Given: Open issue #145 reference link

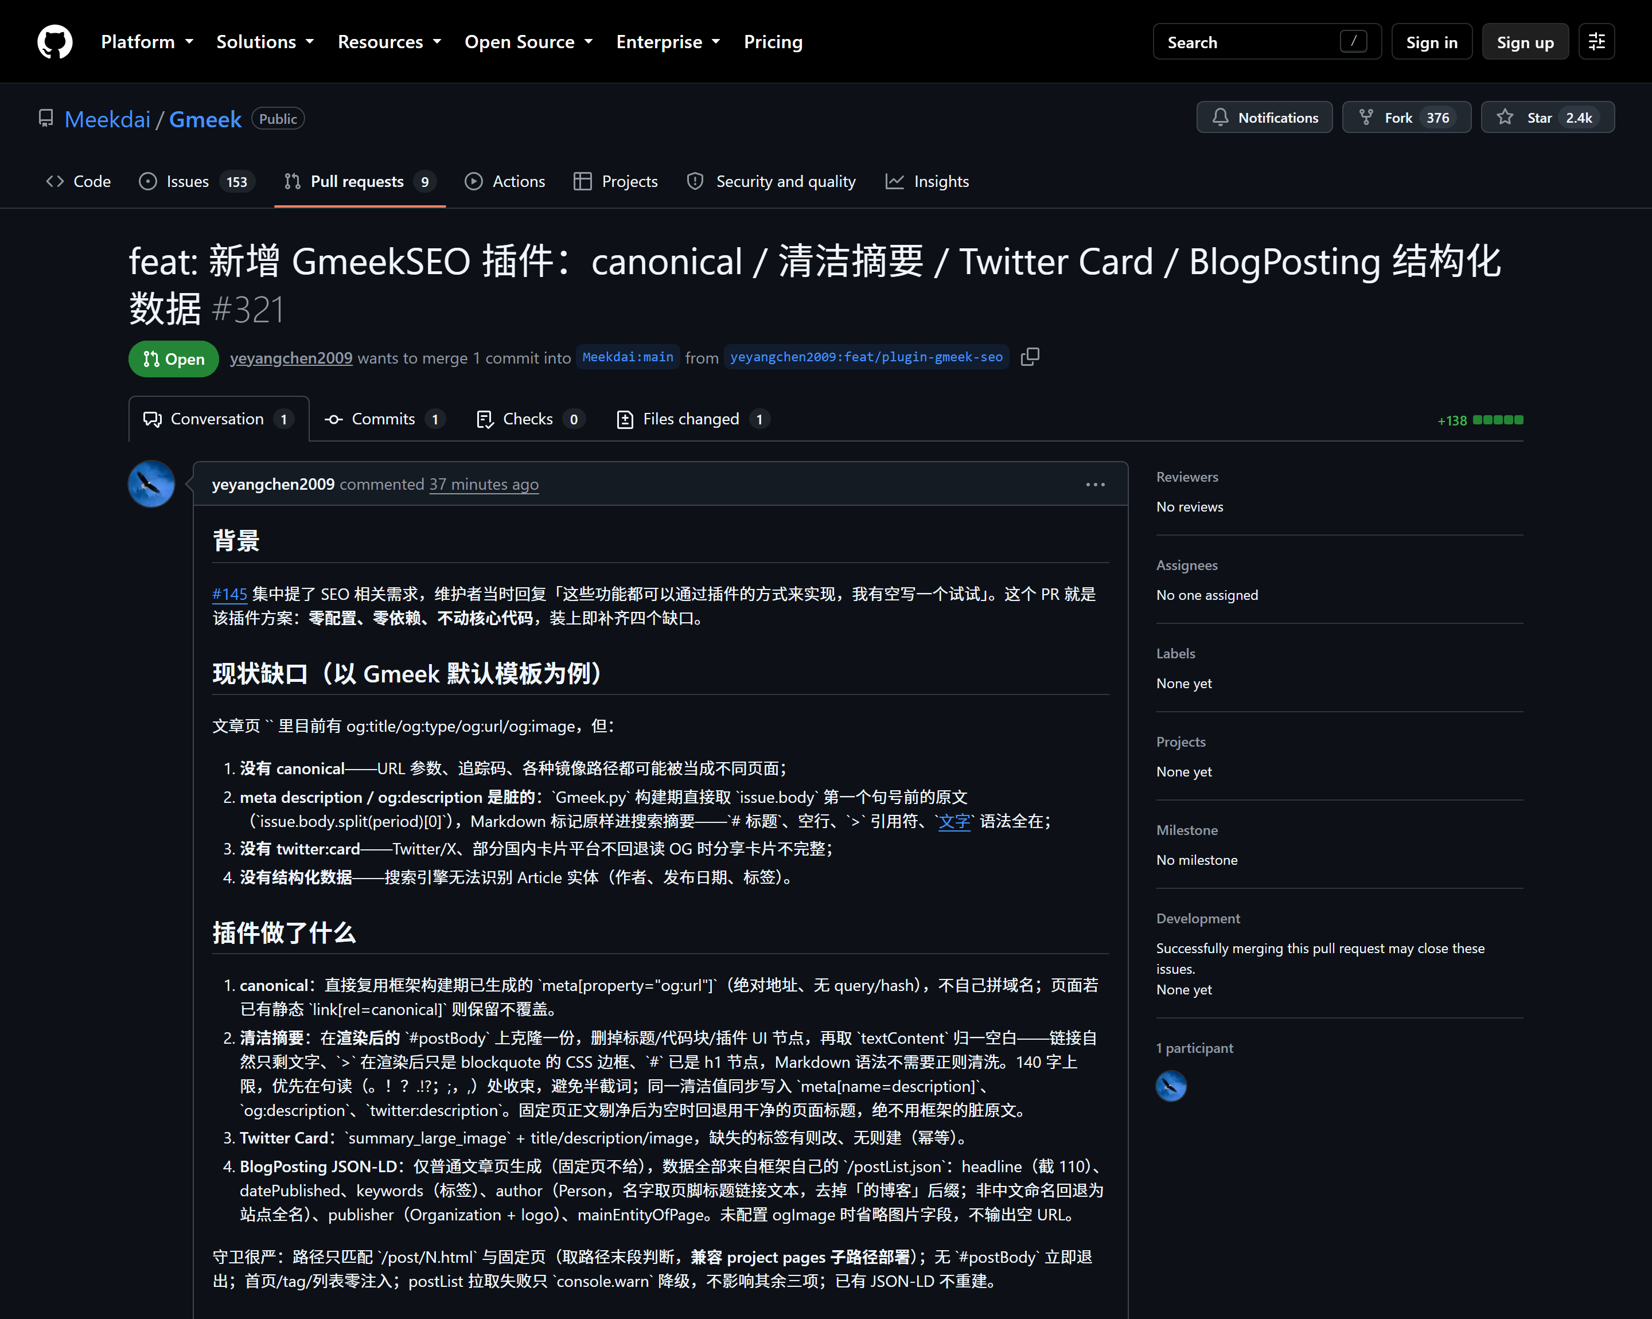Looking at the screenshot, I should tap(230, 594).
